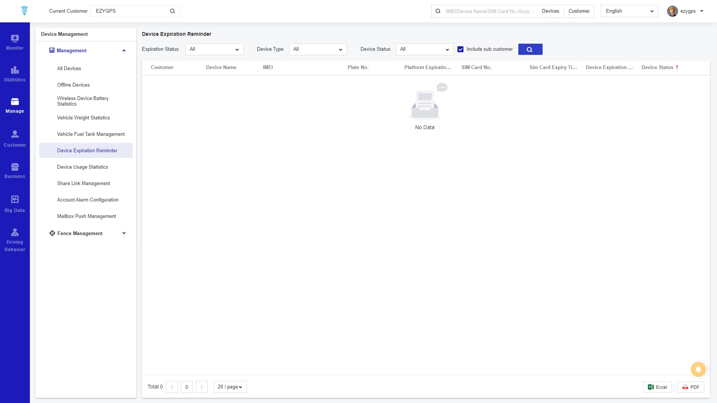The height and width of the screenshot is (403, 717).
Task: Open the Monitor section icon
Action: coord(15,42)
